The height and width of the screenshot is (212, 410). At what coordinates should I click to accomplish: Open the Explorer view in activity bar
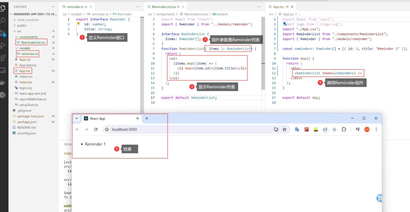coord(3,8)
